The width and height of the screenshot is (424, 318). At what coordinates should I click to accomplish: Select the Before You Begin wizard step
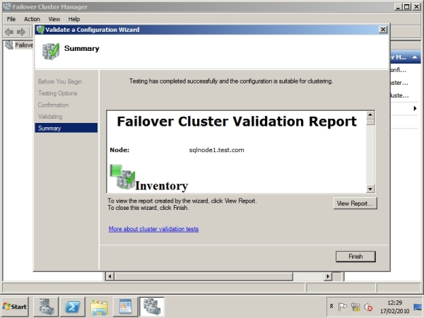pyautogui.click(x=60, y=81)
